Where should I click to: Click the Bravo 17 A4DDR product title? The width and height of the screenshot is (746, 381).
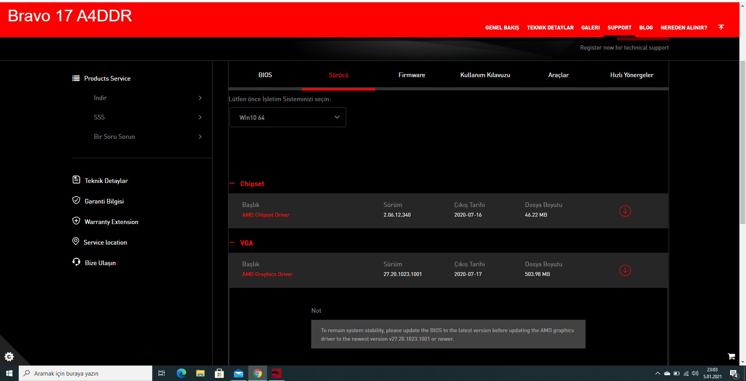(70, 16)
